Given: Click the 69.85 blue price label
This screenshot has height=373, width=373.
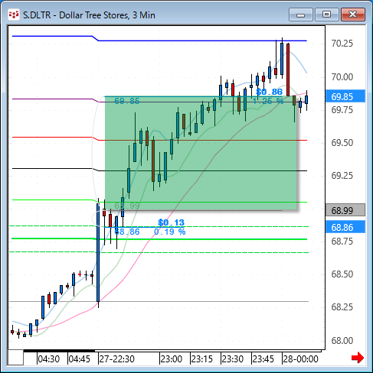Looking at the screenshot, I should [345, 96].
